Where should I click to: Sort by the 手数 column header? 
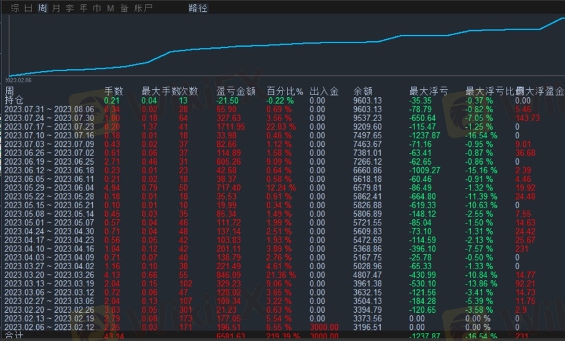(x=114, y=92)
